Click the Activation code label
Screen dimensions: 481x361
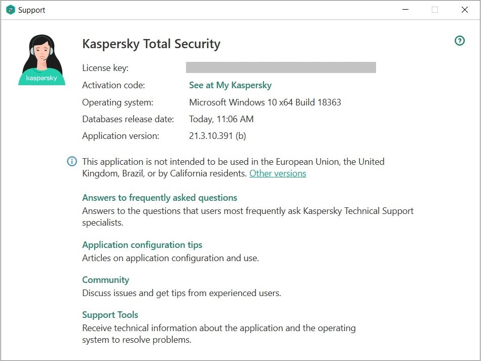113,85
